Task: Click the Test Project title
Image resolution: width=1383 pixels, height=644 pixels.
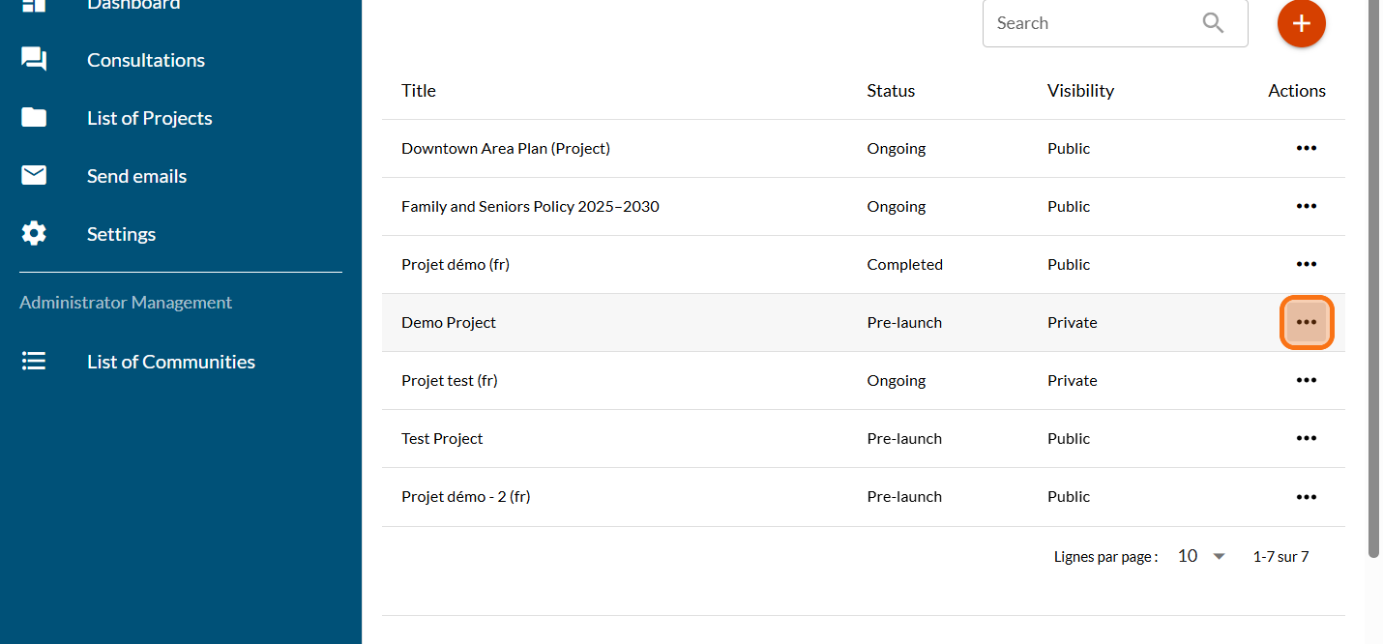Action: point(442,438)
